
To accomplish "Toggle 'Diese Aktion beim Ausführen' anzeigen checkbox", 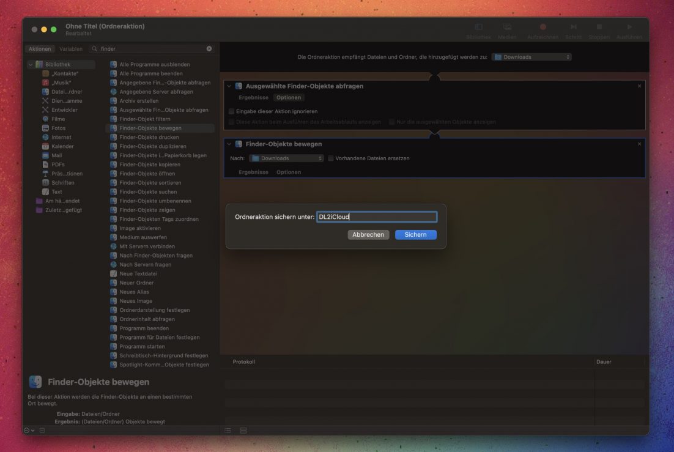I will pyautogui.click(x=231, y=122).
